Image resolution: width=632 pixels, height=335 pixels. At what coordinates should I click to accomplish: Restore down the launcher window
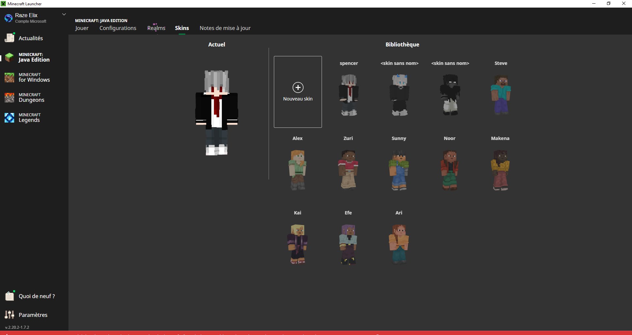point(609,4)
